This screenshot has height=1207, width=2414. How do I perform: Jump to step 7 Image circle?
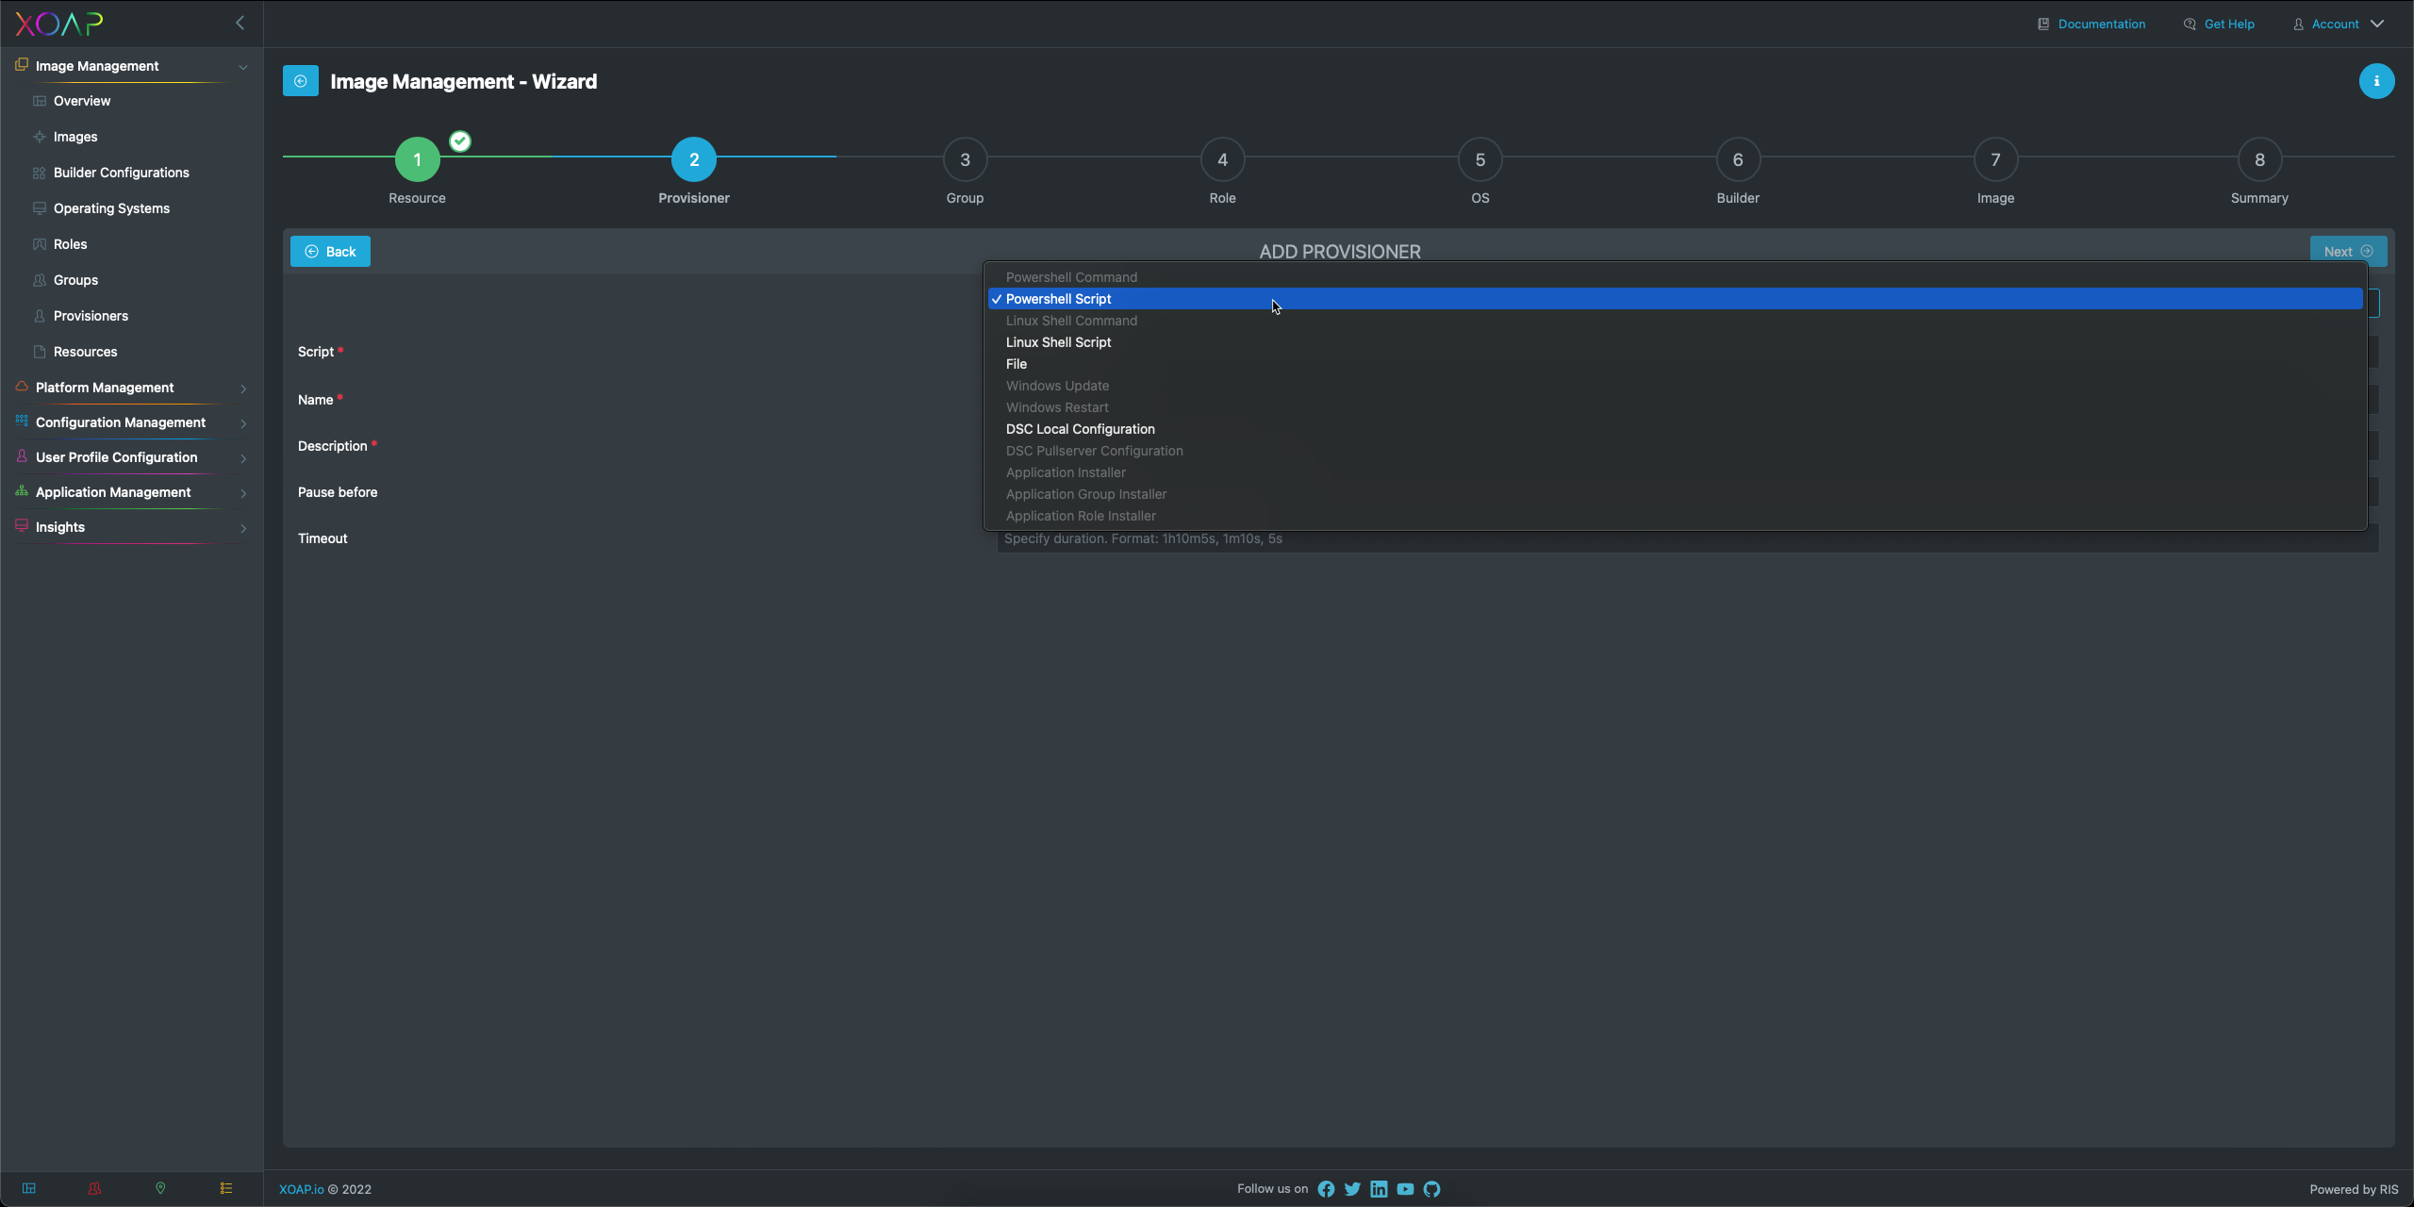pyautogui.click(x=1995, y=159)
